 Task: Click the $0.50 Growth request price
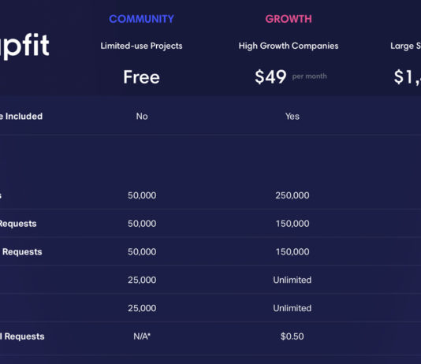point(292,336)
